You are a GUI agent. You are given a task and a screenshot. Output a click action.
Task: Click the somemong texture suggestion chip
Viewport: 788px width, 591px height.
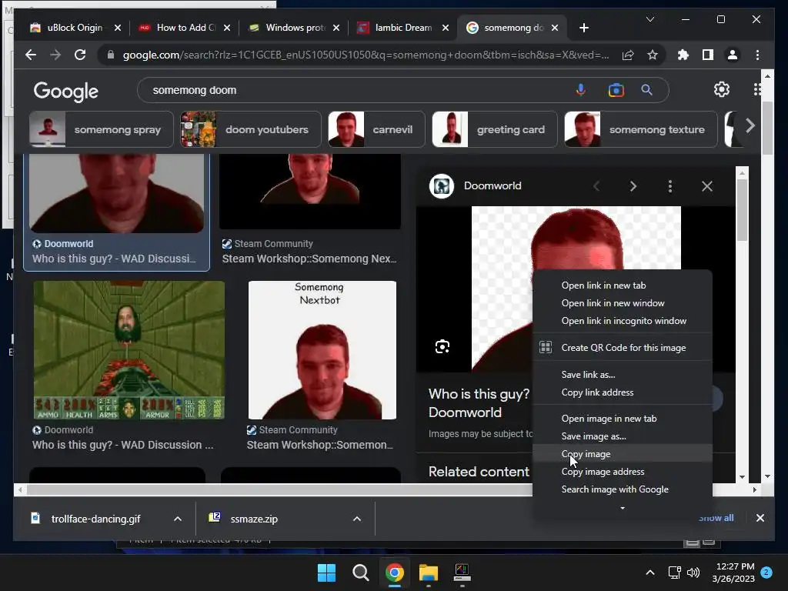(641, 129)
